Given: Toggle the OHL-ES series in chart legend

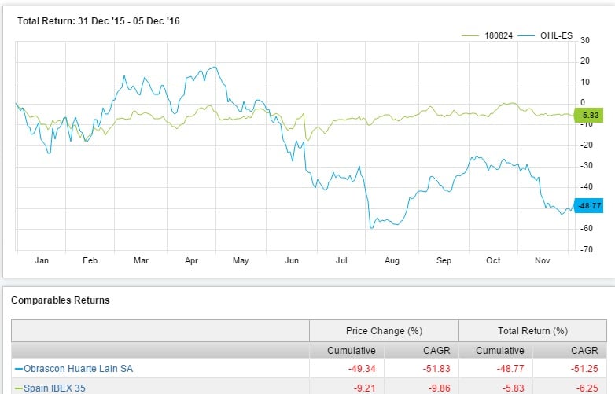Looking at the screenshot, I should point(554,36).
